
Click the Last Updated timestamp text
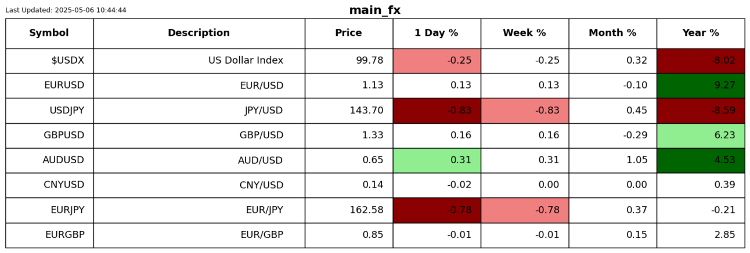pyautogui.click(x=66, y=10)
